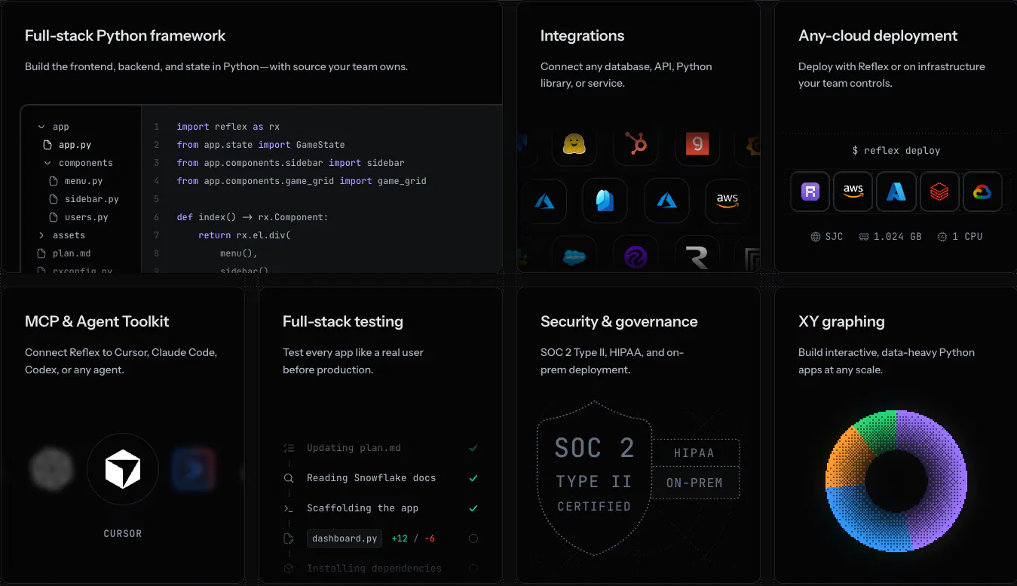
Task: Click the dashboard.py file chip
Action: (345, 538)
